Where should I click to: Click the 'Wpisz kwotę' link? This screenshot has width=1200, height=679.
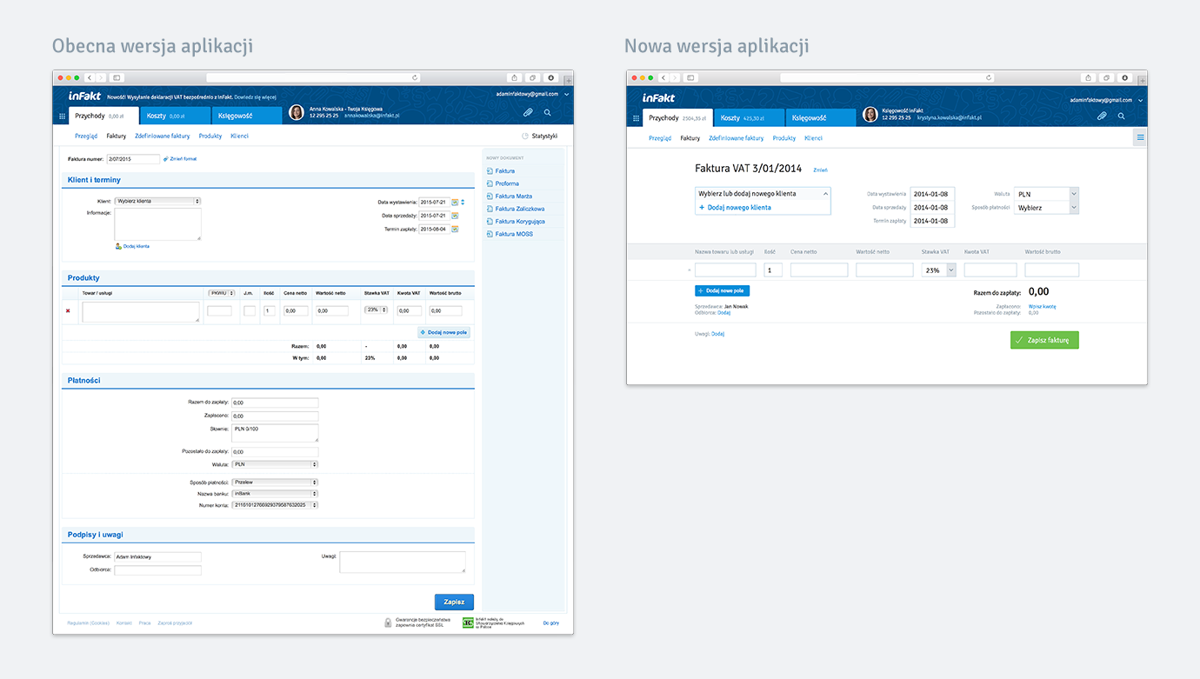[1042, 306]
